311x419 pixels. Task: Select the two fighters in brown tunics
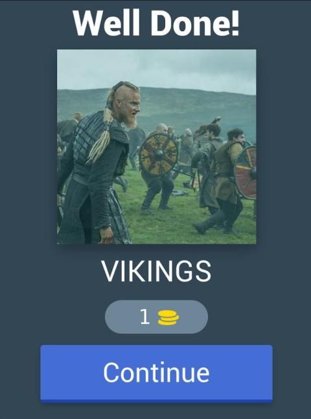click(218, 176)
